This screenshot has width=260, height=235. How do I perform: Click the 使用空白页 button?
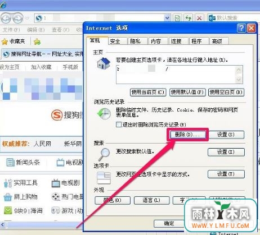pyautogui.click(x=226, y=92)
